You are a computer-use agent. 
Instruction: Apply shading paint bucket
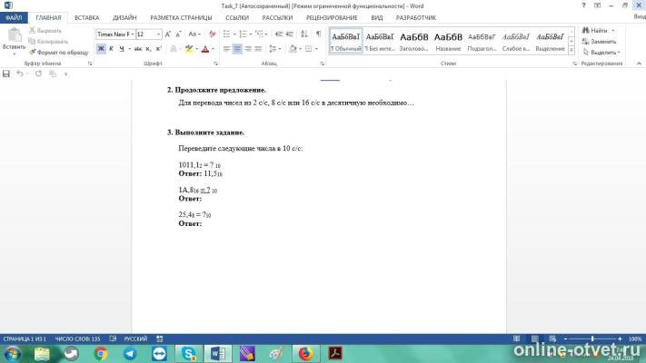(x=293, y=49)
